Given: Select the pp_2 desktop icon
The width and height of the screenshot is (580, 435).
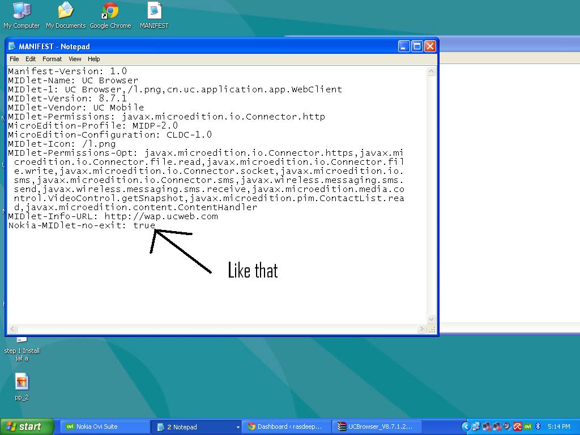Looking at the screenshot, I should coord(22,387).
